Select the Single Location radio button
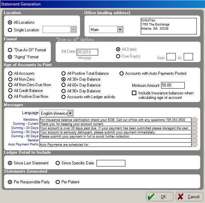The image size is (205, 203). (x=10, y=30)
